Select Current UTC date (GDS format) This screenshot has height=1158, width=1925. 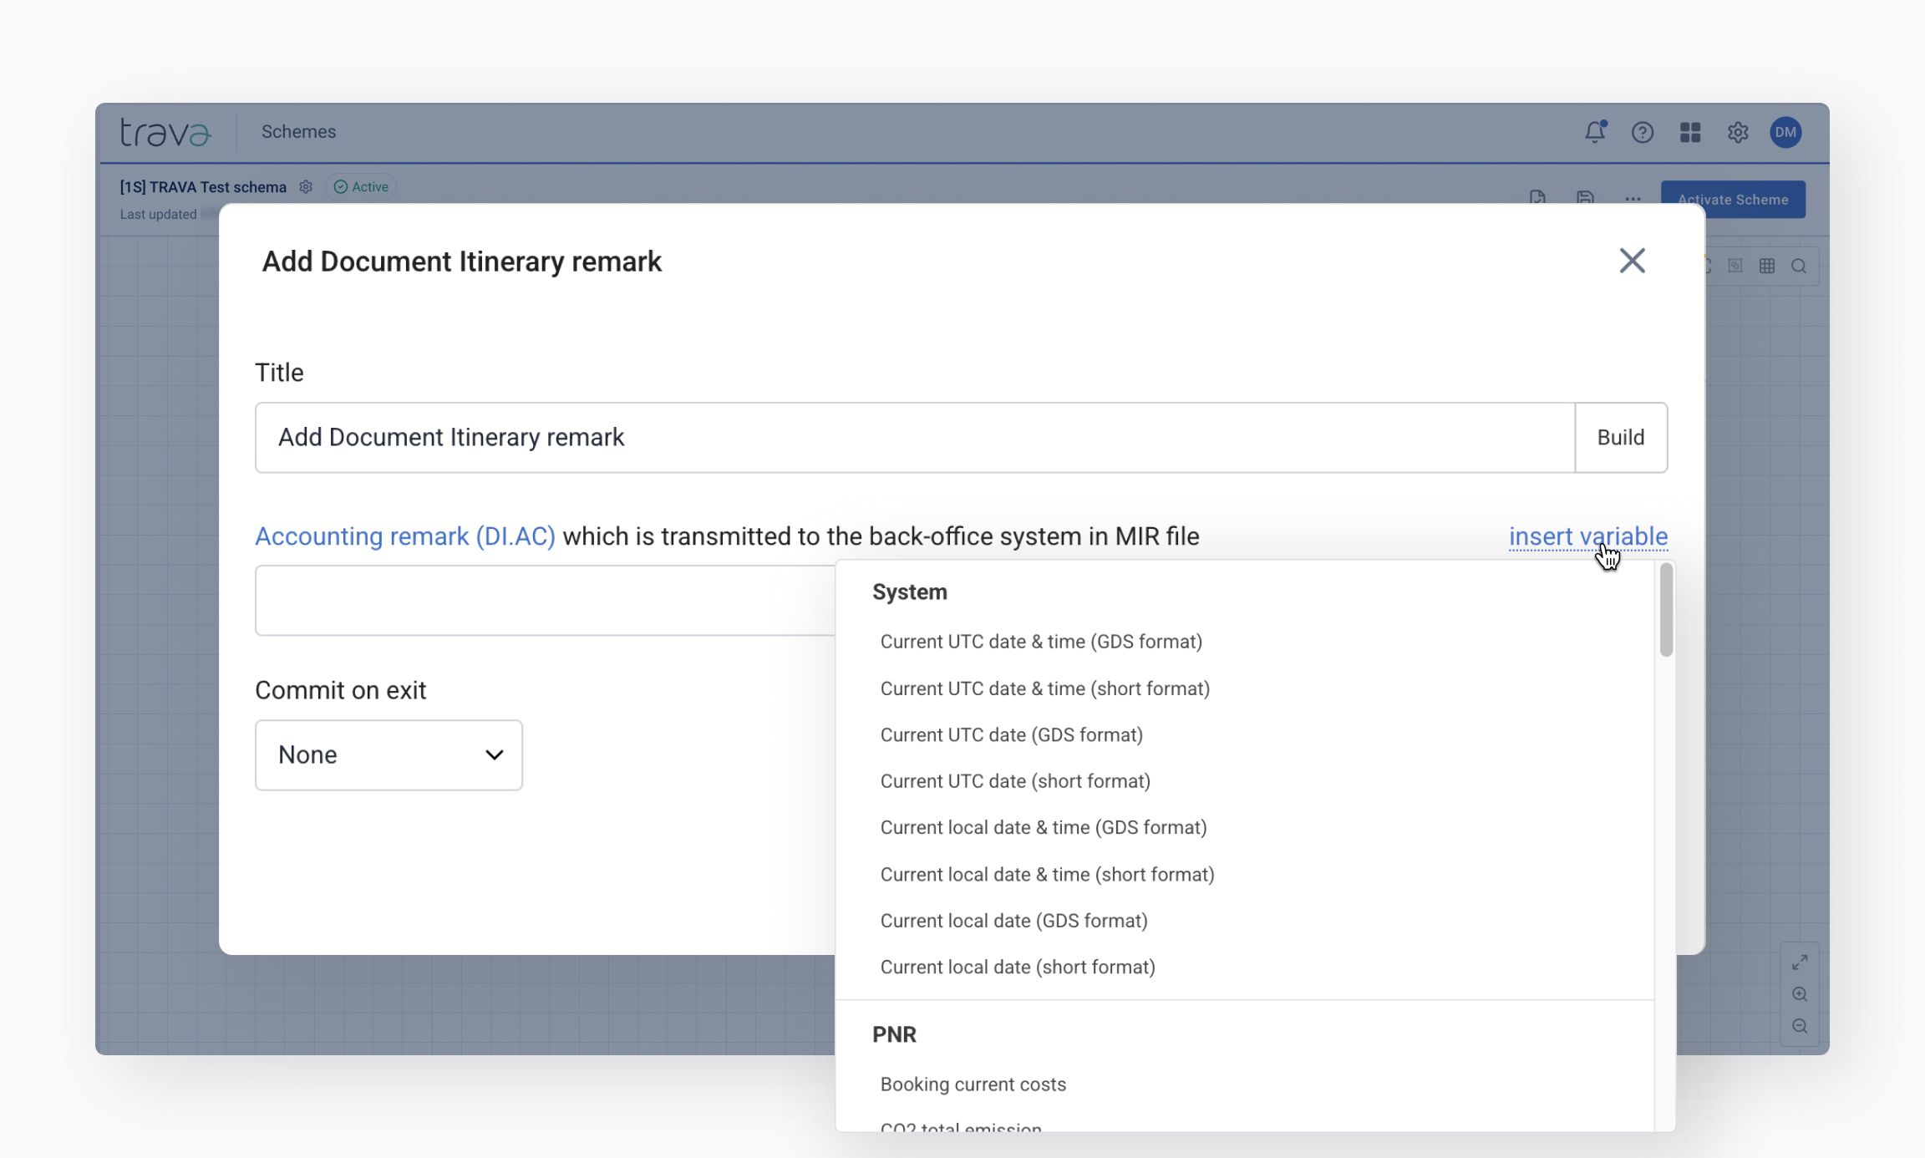tap(1011, 734)
